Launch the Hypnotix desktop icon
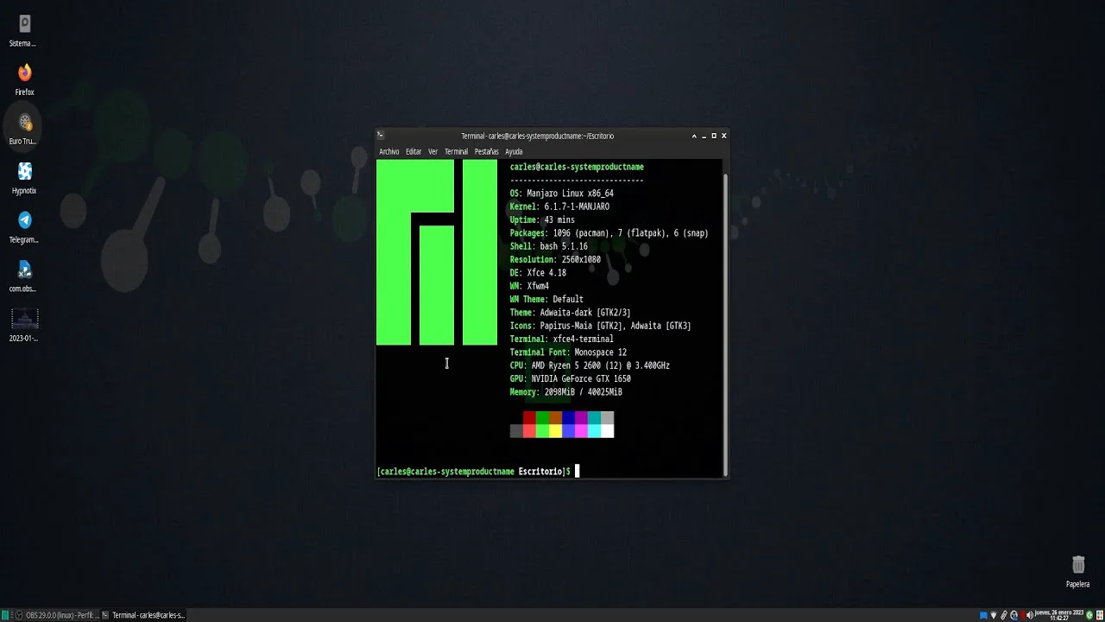 click(24, 172)
